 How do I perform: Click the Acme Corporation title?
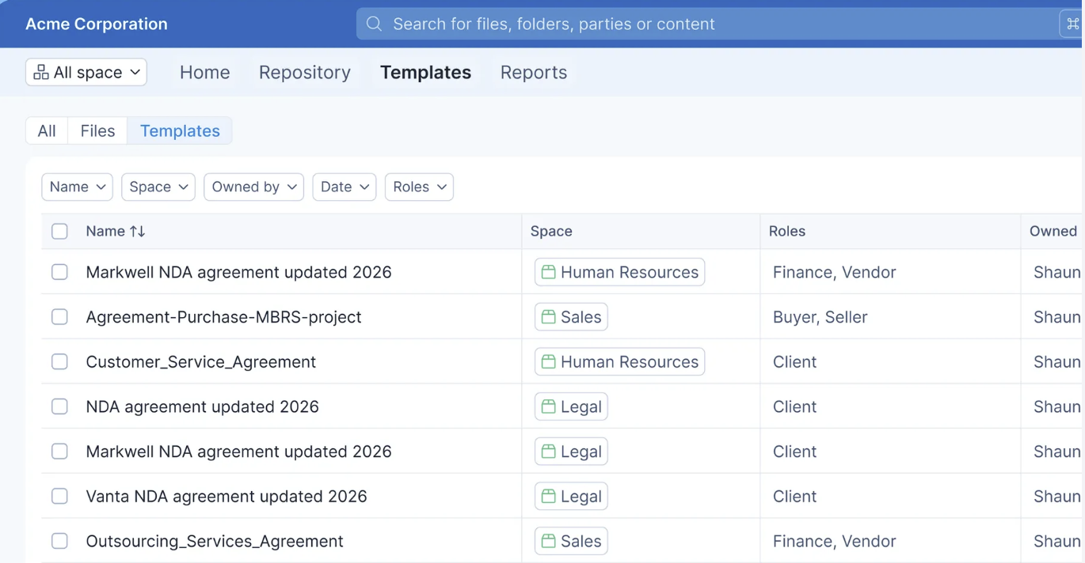click(x=96, y=24)
